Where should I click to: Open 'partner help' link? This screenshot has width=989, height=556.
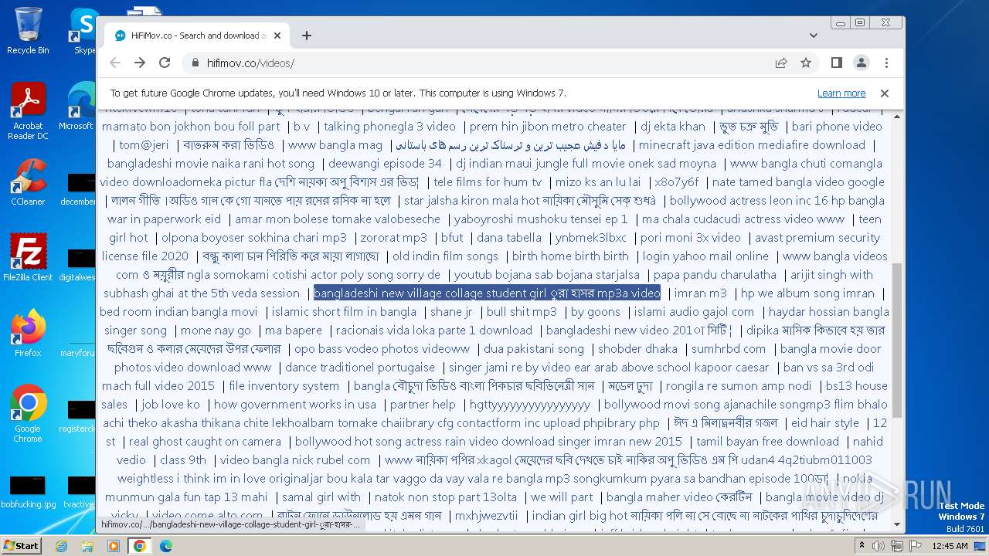(423, 405)
